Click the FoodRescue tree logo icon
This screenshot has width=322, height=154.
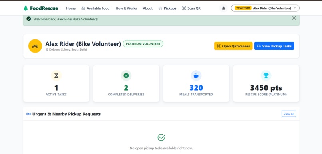[x=26, y=8]
